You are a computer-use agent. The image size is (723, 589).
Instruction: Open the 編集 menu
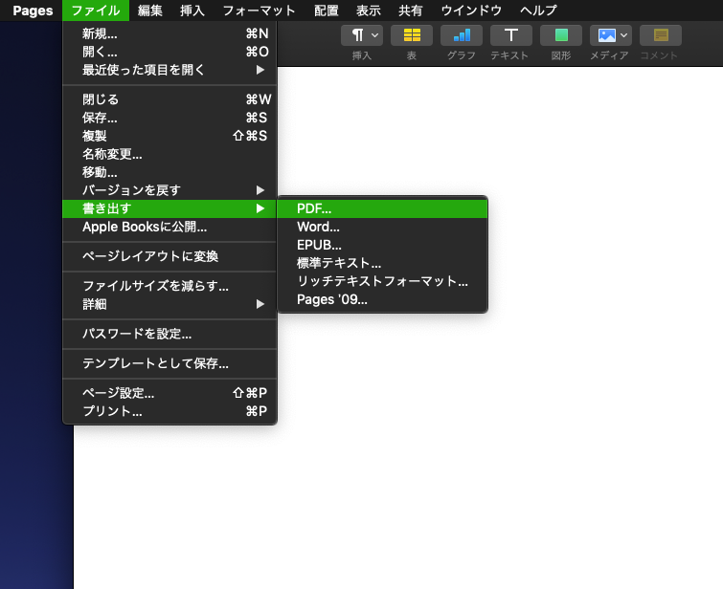point(149,11)
